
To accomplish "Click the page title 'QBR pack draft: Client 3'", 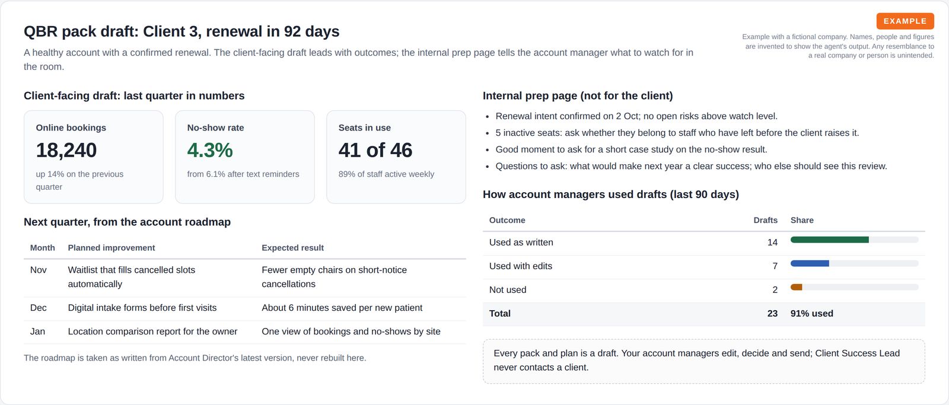I will (x=181, y=31).
